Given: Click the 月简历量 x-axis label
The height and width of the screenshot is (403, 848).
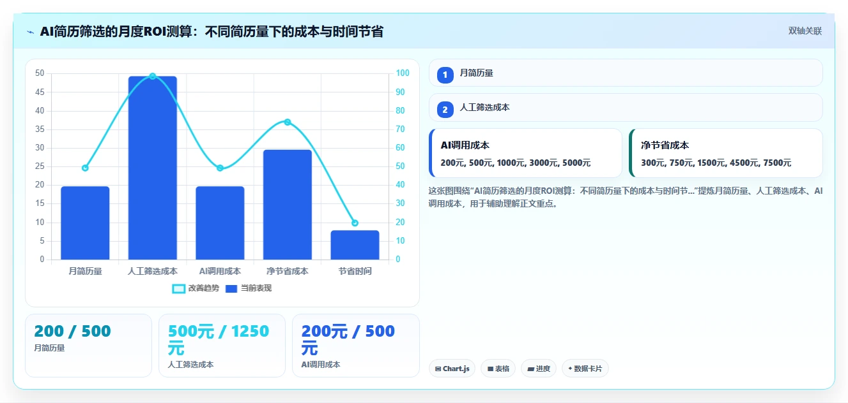Looking at the screenshot, I should 85,271.
